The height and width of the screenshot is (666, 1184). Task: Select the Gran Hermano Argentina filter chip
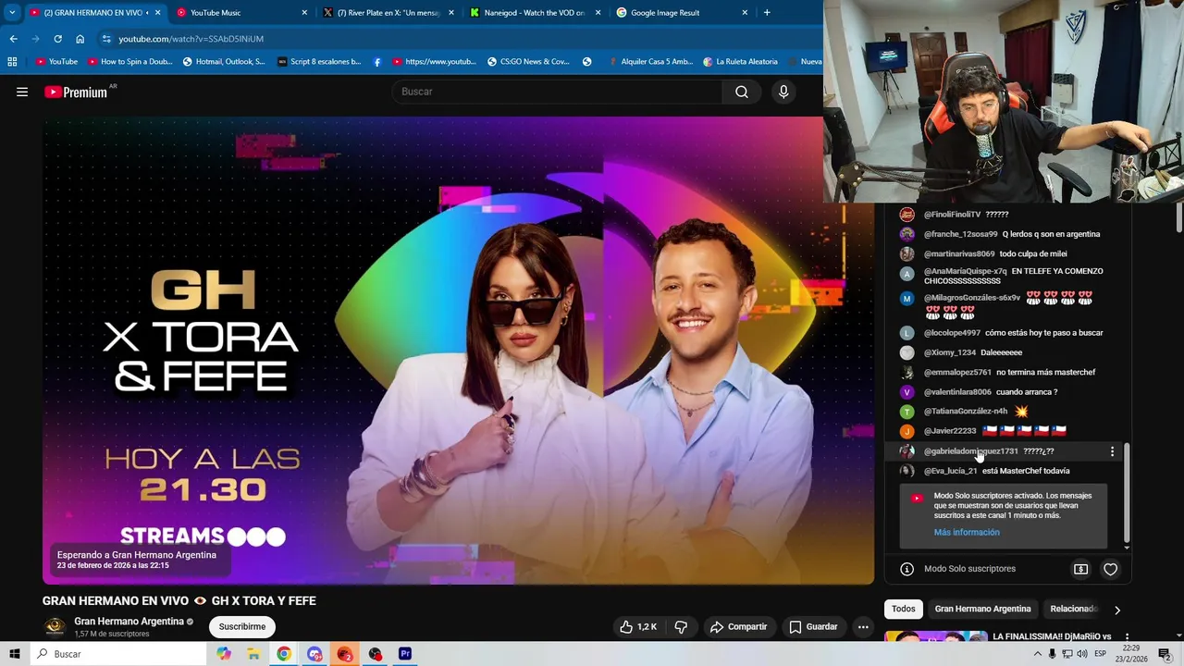(x=982, y=609)
